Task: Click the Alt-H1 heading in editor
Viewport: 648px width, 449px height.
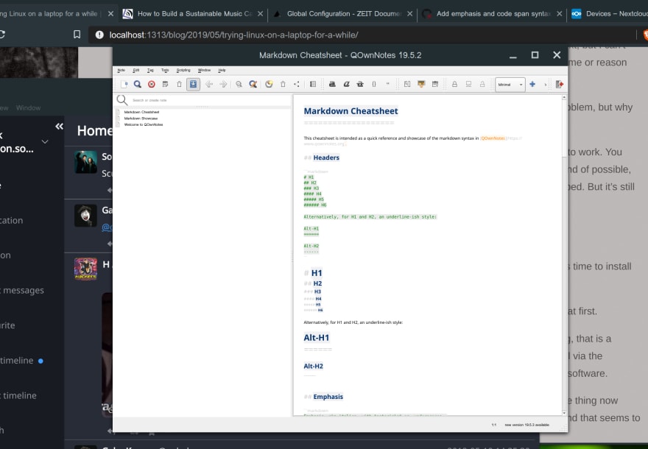Action: click(317, 337)
